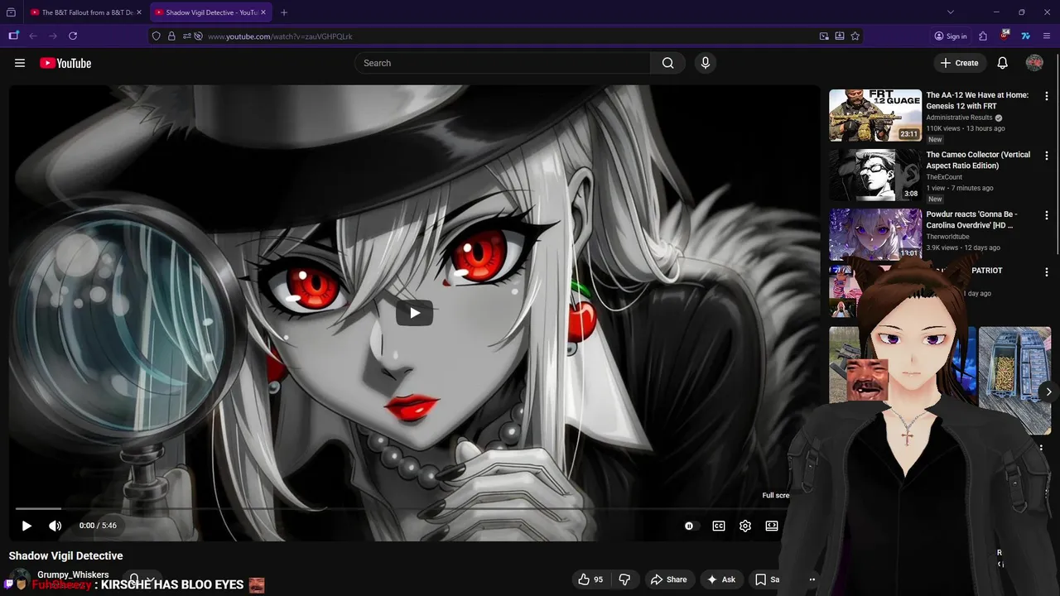
Task: Open the Grumpy_Whiskers channel link
Action: click(x=73, y=574)
